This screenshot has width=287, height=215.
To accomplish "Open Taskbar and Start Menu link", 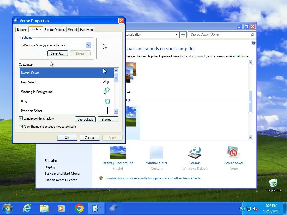I will (62, 174).
